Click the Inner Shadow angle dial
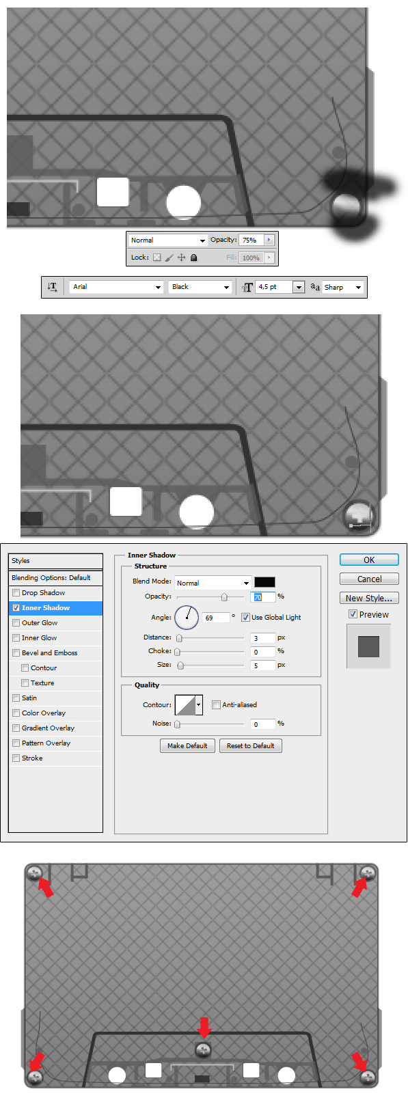408x1100 pixels. click(x=187, y=618)
